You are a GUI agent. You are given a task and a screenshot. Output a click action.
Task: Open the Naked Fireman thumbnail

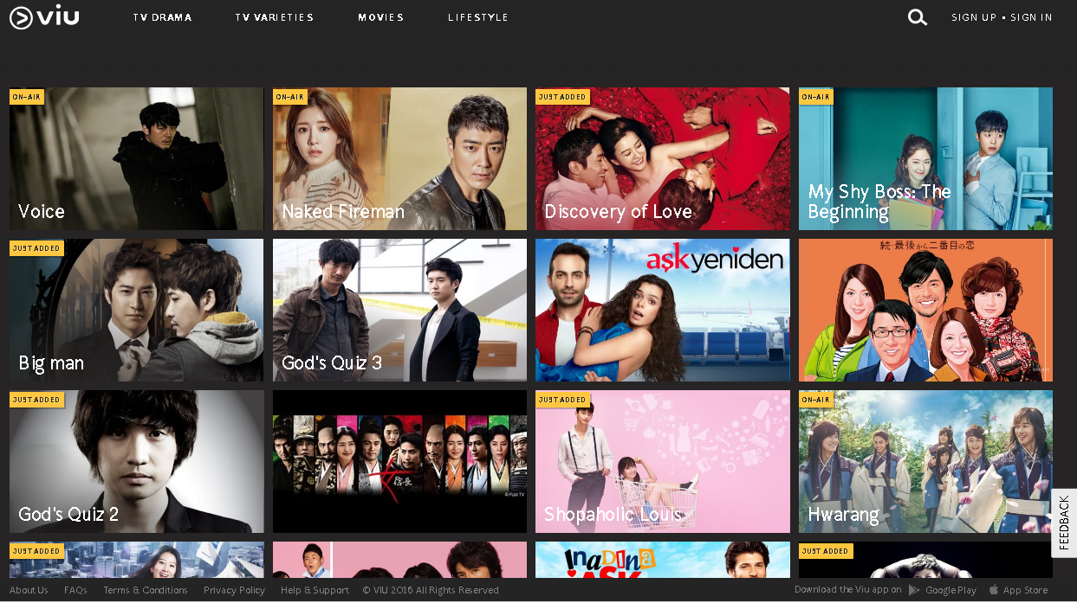pyautogui.click(x=399, y=158)
